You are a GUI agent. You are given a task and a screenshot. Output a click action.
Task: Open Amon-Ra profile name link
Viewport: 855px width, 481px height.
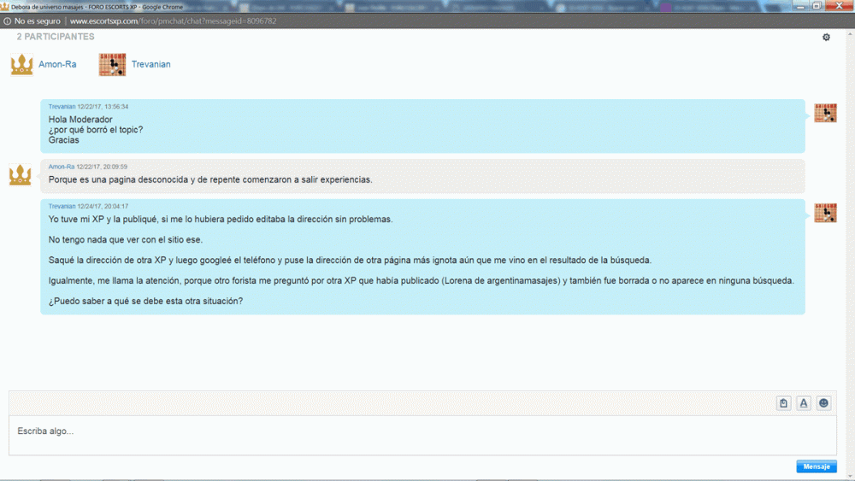tap(57, 65)
